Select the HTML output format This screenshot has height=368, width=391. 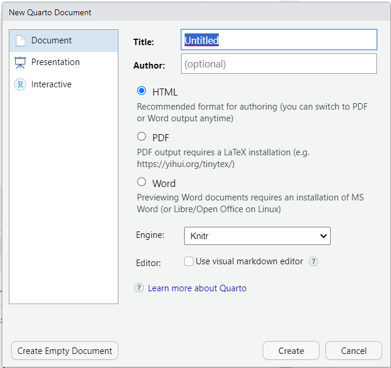[142, 91]
